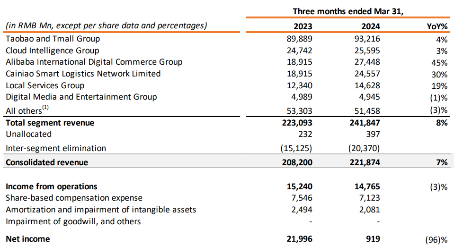This screenshot has height=245, width=454.
Task: Select 'Income from operations' label
Action: [51, 187]
